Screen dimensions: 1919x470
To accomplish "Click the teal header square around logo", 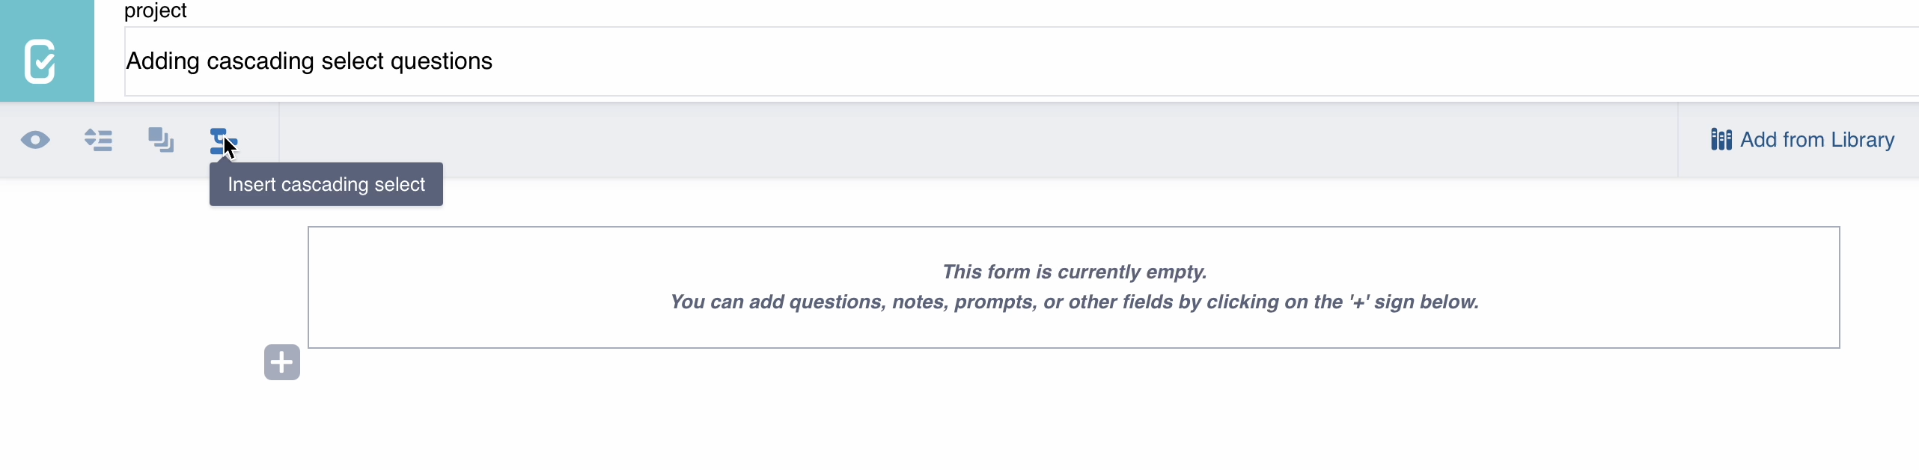I will tap(15, 15).
